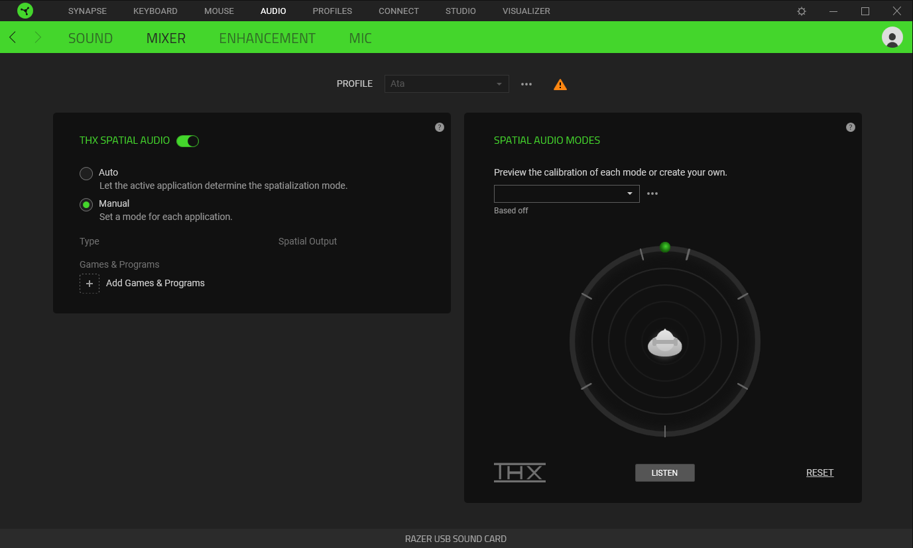Click the Spatial Output column header

tap(308, 241)
